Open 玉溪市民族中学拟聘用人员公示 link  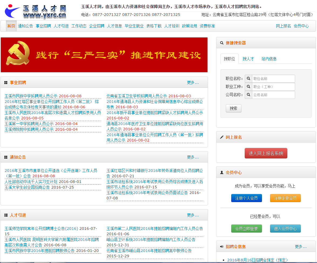[x=31, y=96]
